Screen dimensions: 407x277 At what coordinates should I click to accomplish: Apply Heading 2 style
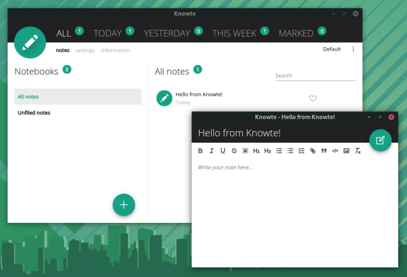pos(268,151)
